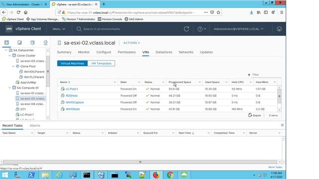Click the Search in all environments field
This screenshot has width=319, height=179.
tap(102, 29)
